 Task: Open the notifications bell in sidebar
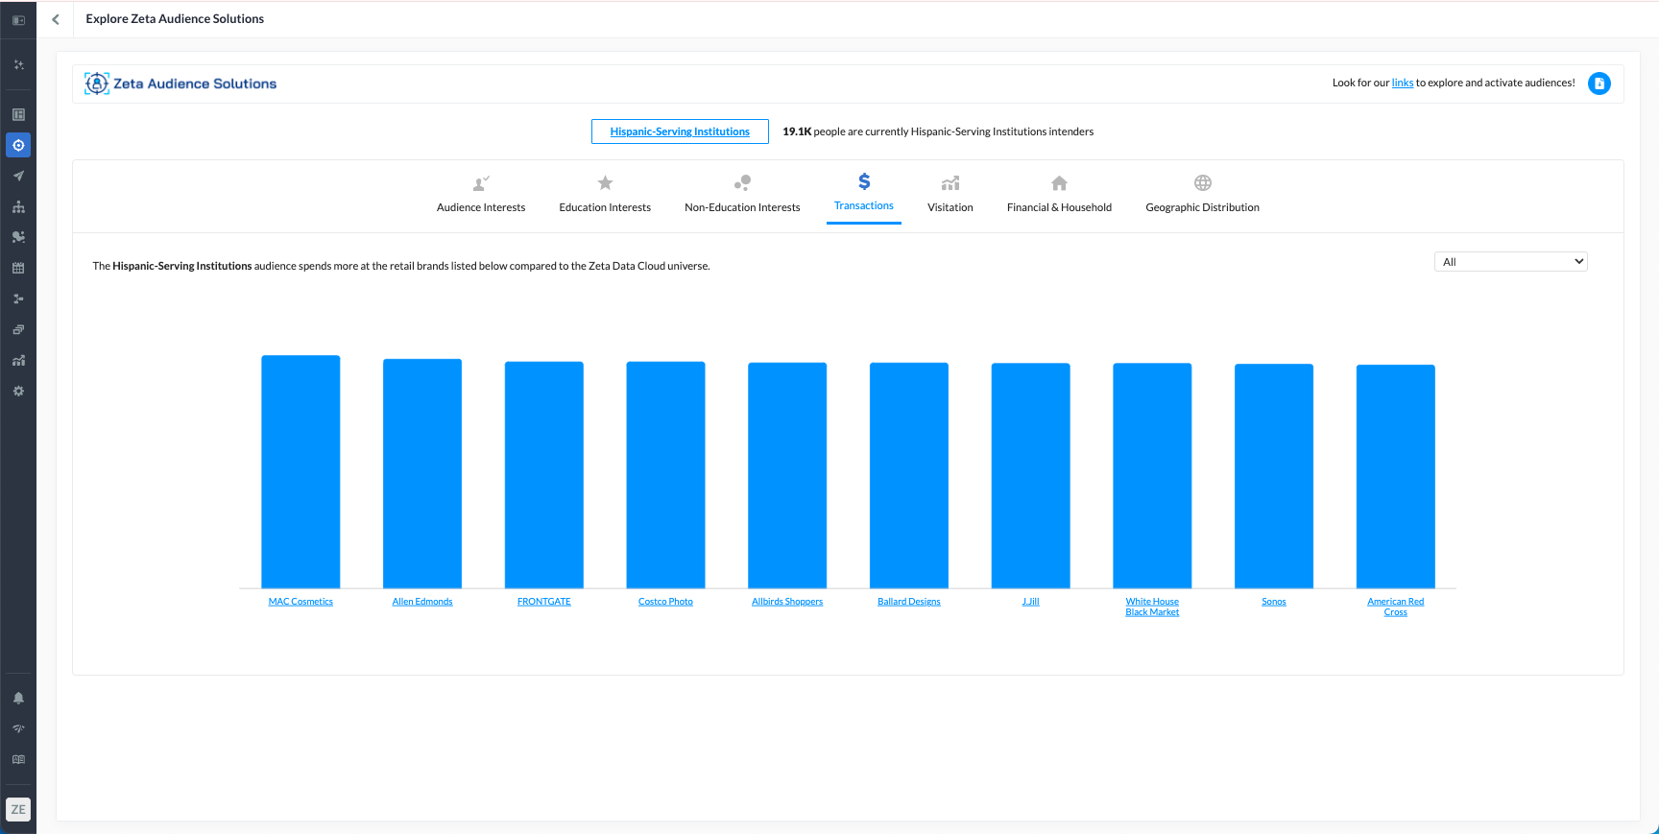click(x=18, y=698)
